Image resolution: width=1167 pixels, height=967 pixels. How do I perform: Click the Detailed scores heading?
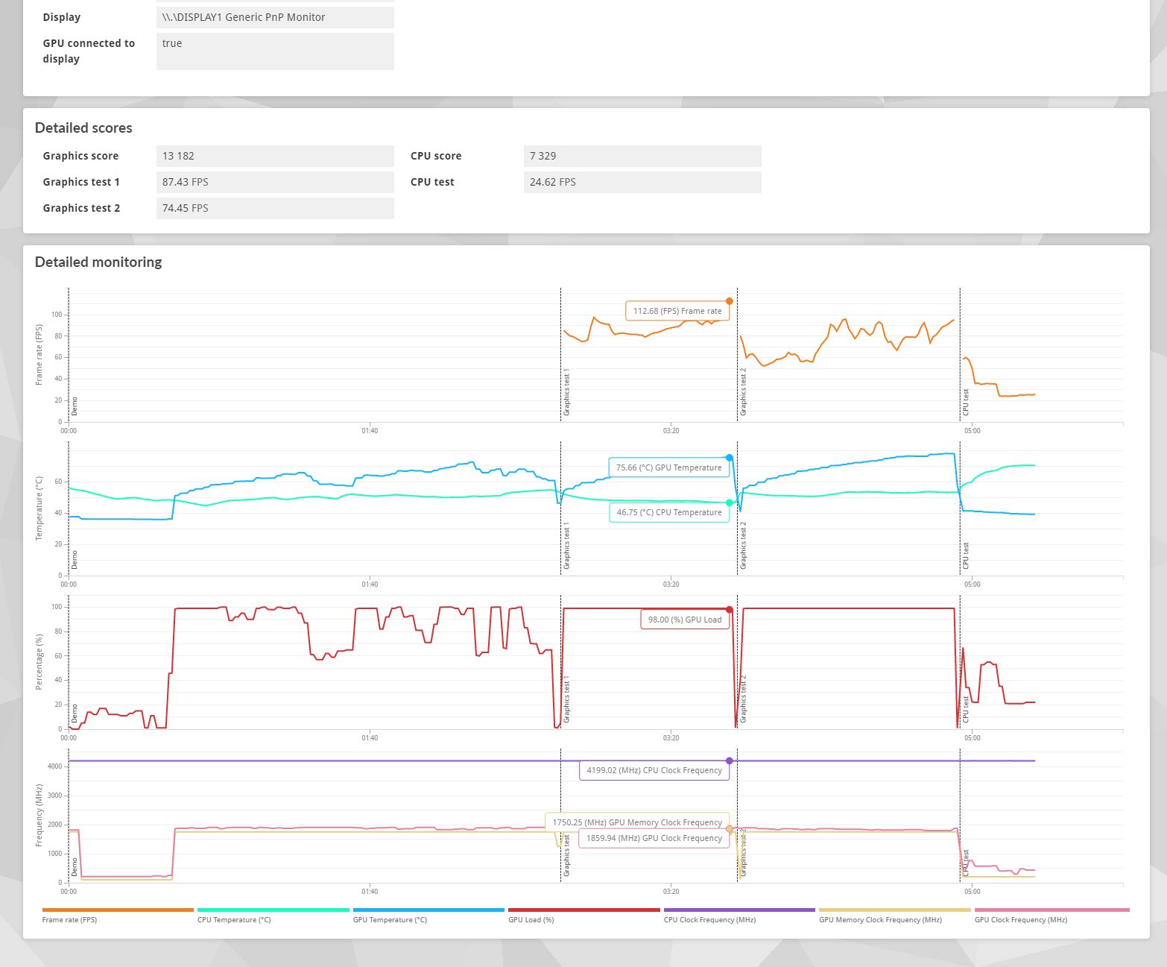tap(83, 127)
